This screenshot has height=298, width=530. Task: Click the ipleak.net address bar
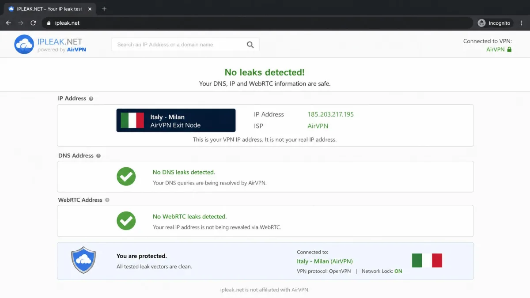click(x=257, y=23)
